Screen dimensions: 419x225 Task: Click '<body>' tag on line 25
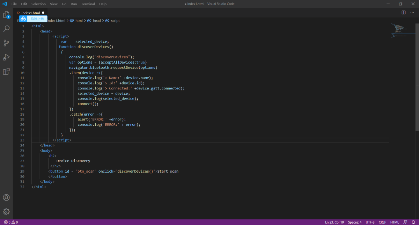click(x=46, y=151)
